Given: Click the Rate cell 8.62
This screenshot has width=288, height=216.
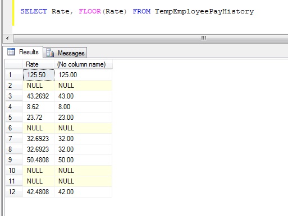Looking at the screenshot, I should pyautogui.click(x=39, y=107).
